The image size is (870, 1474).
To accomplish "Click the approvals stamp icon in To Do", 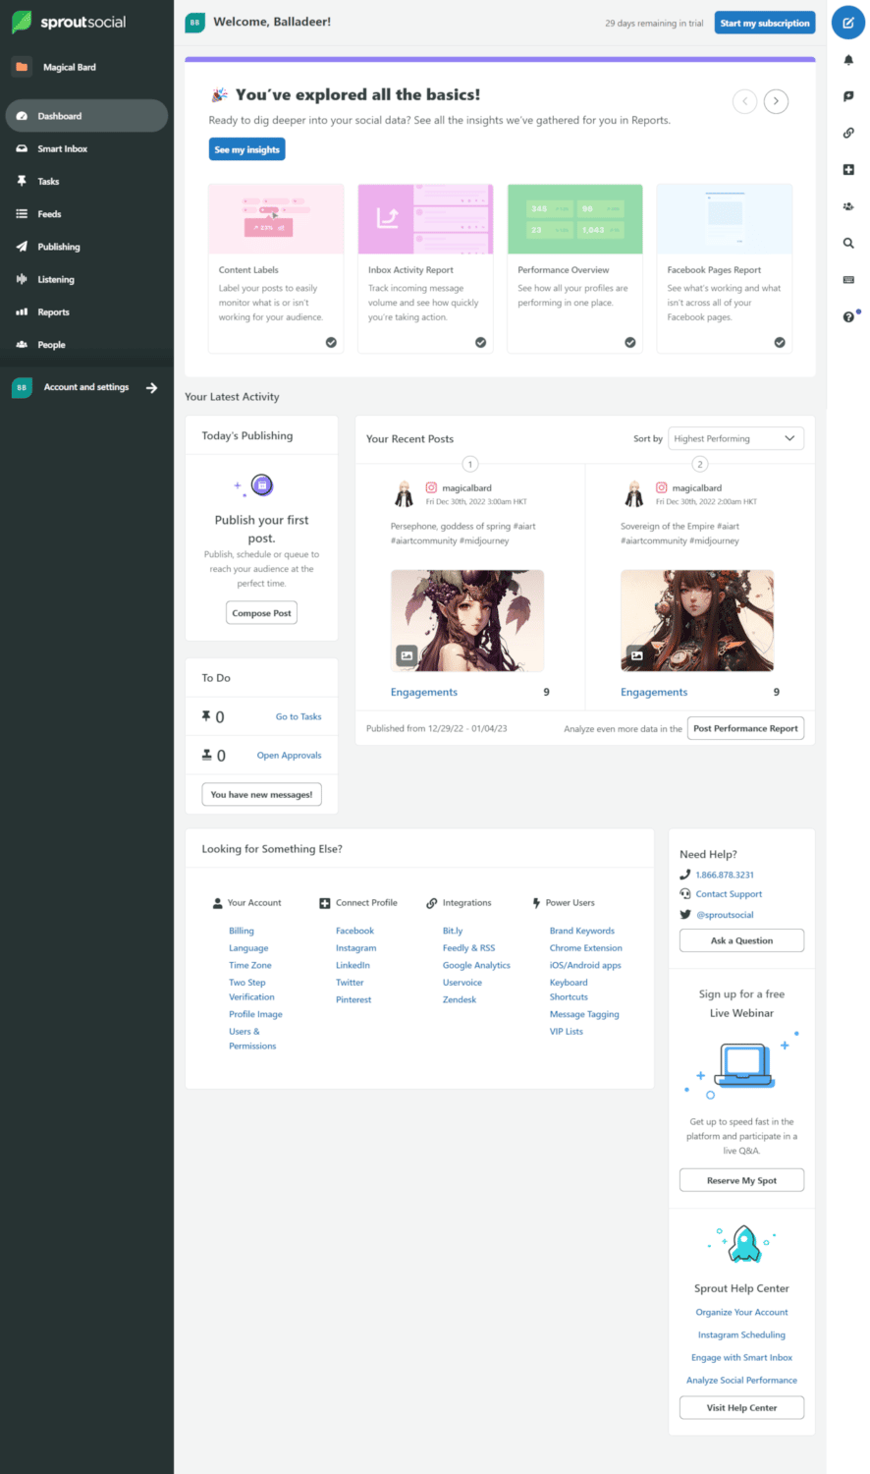I will coord(206,755).
